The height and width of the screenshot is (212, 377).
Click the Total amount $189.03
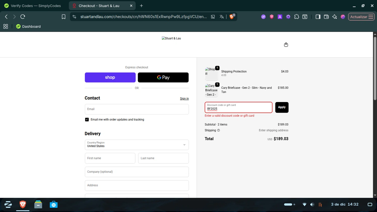pos(281,139)
